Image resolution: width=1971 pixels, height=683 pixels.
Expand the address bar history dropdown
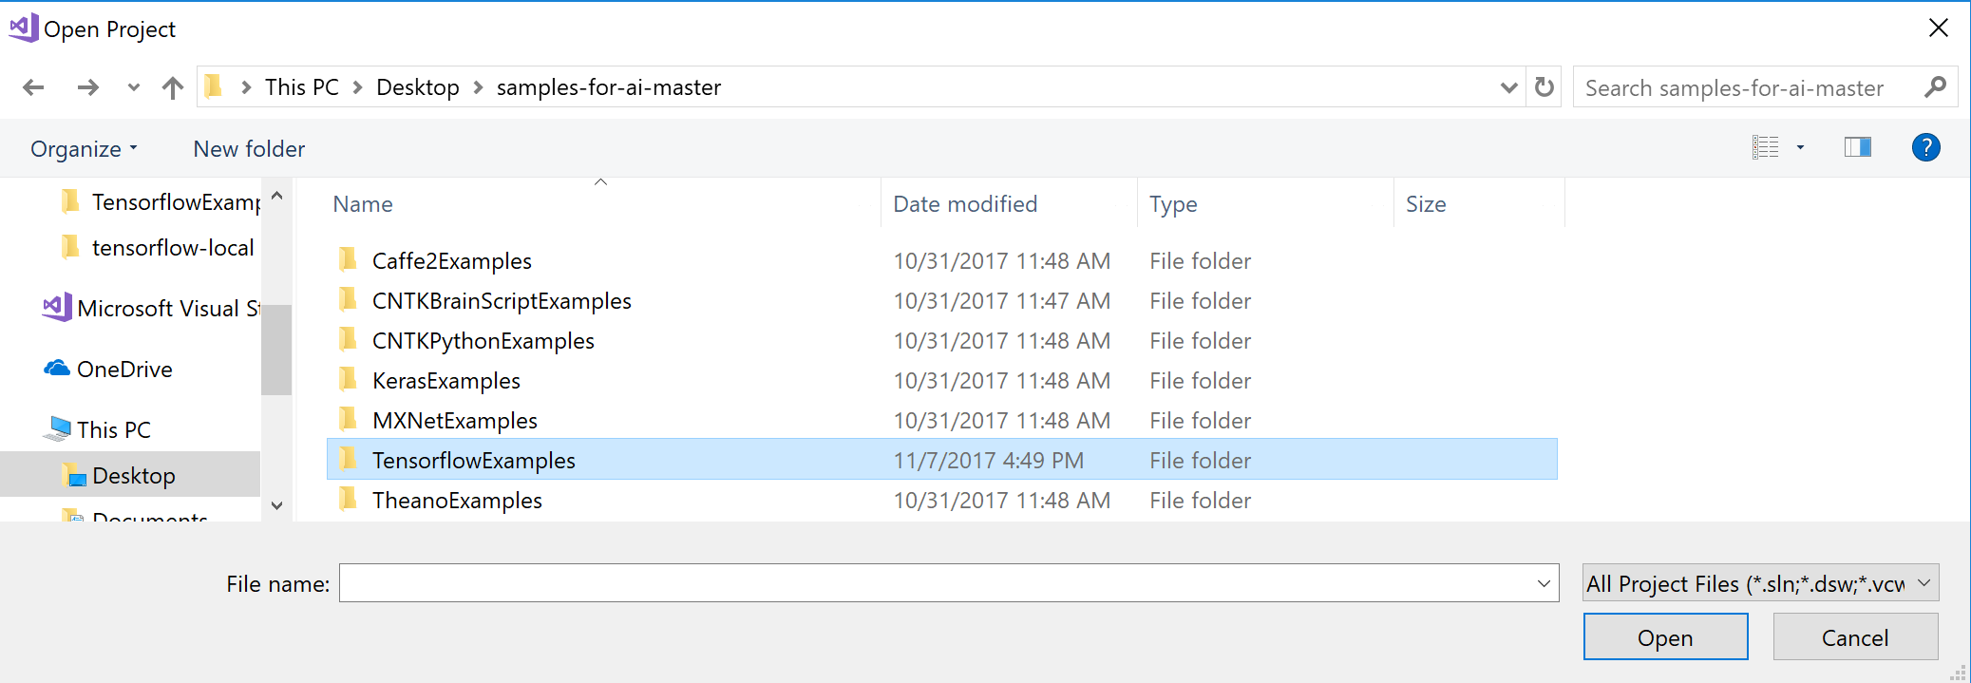1508,88
